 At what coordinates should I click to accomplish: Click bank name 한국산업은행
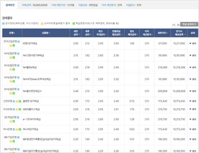click(10, 41)
